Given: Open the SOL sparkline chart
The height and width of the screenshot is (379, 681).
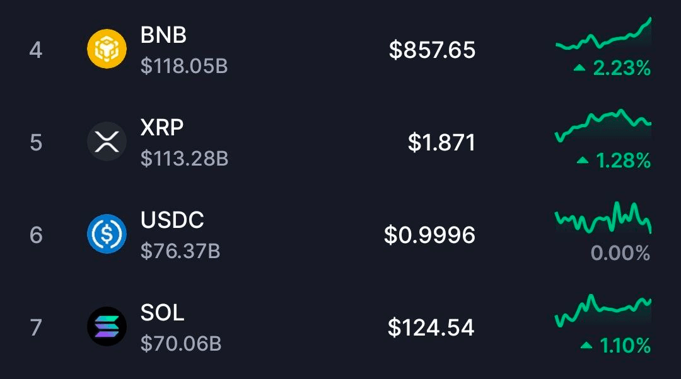Looking at the screenshot, I should point(603,310).
